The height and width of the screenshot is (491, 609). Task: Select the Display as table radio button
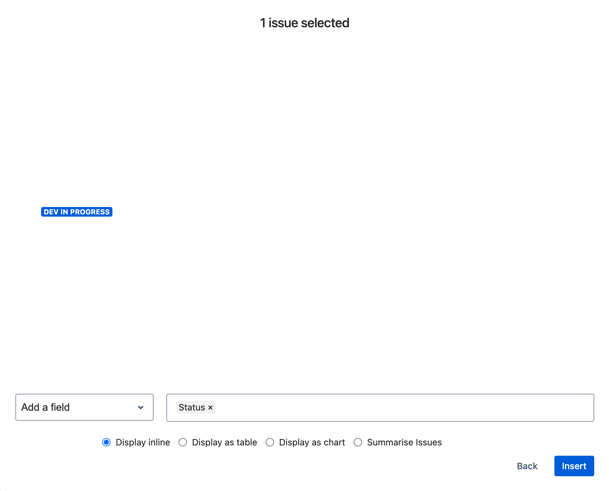(183, 442)
